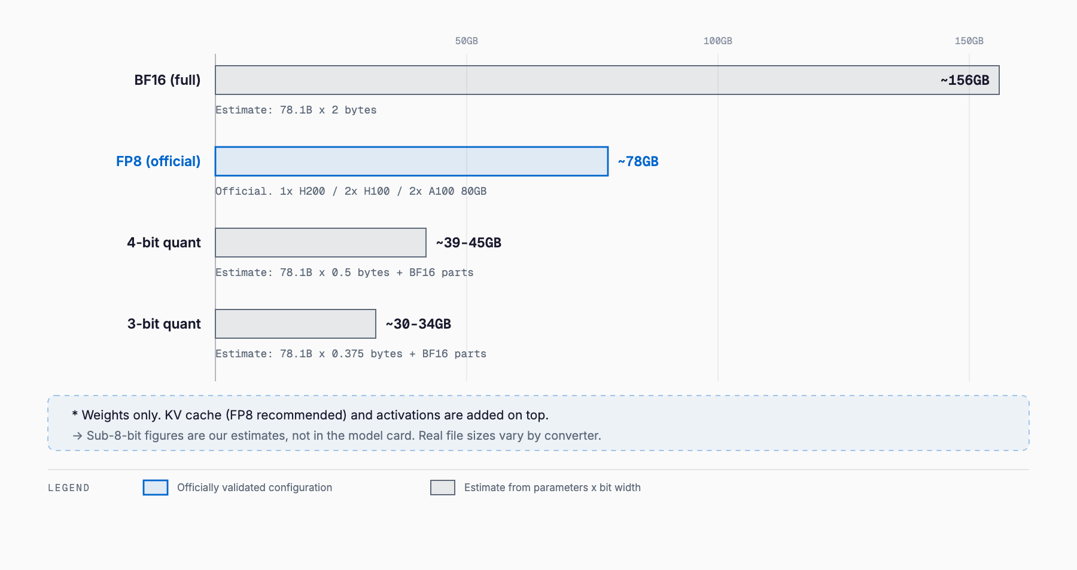Select the blue FP8 (official) bar
The height and width of the screenshot is (570, 1077).
coord(412,161)
